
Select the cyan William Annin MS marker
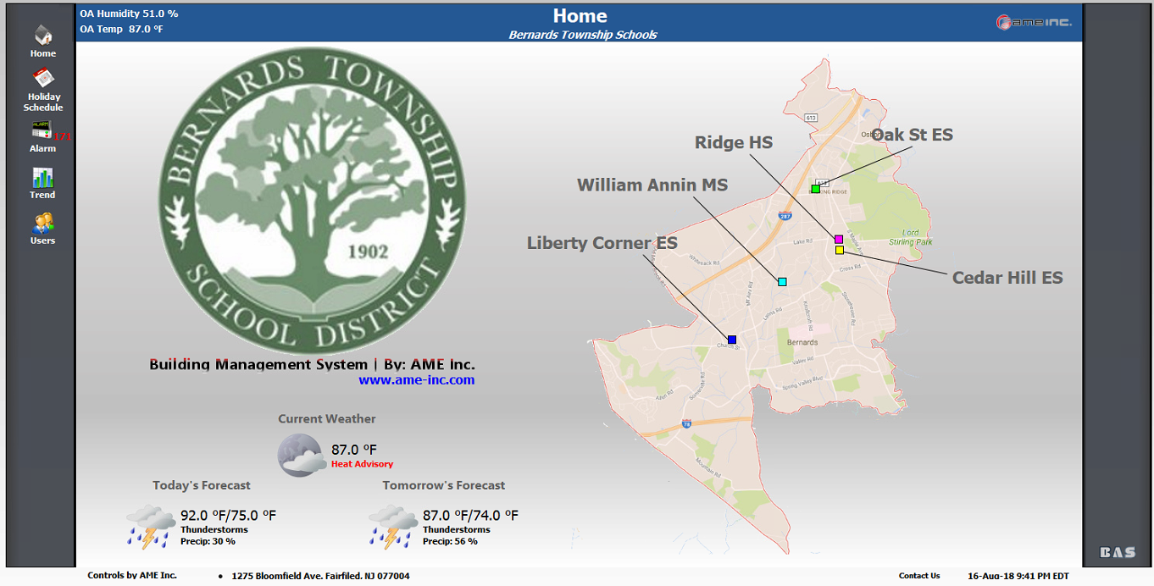[x=782, y=281]
